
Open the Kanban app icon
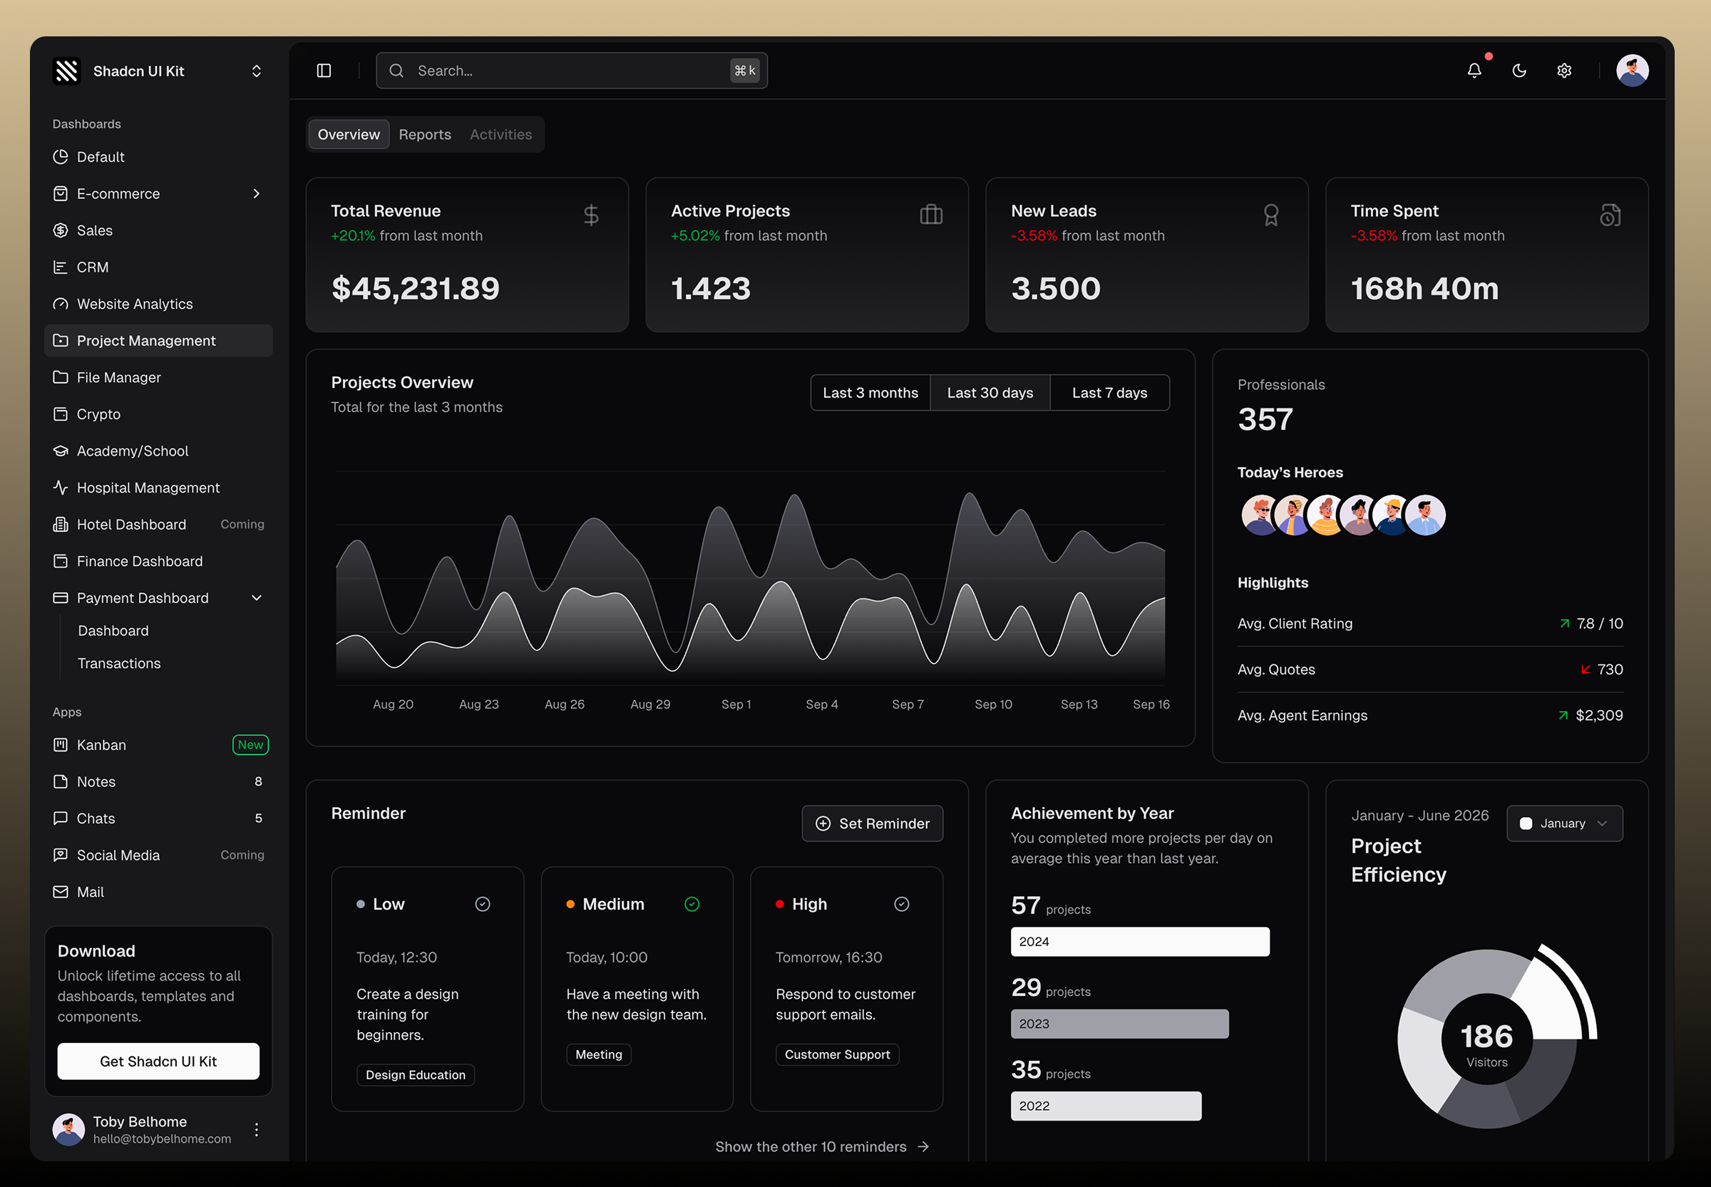(61, 744)
